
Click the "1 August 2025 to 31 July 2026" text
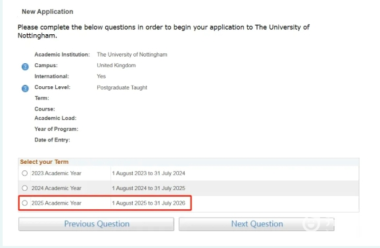[x=149, y=203]
